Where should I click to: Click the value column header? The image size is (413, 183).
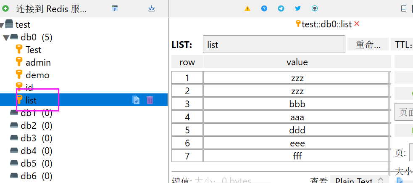(297, 62)
